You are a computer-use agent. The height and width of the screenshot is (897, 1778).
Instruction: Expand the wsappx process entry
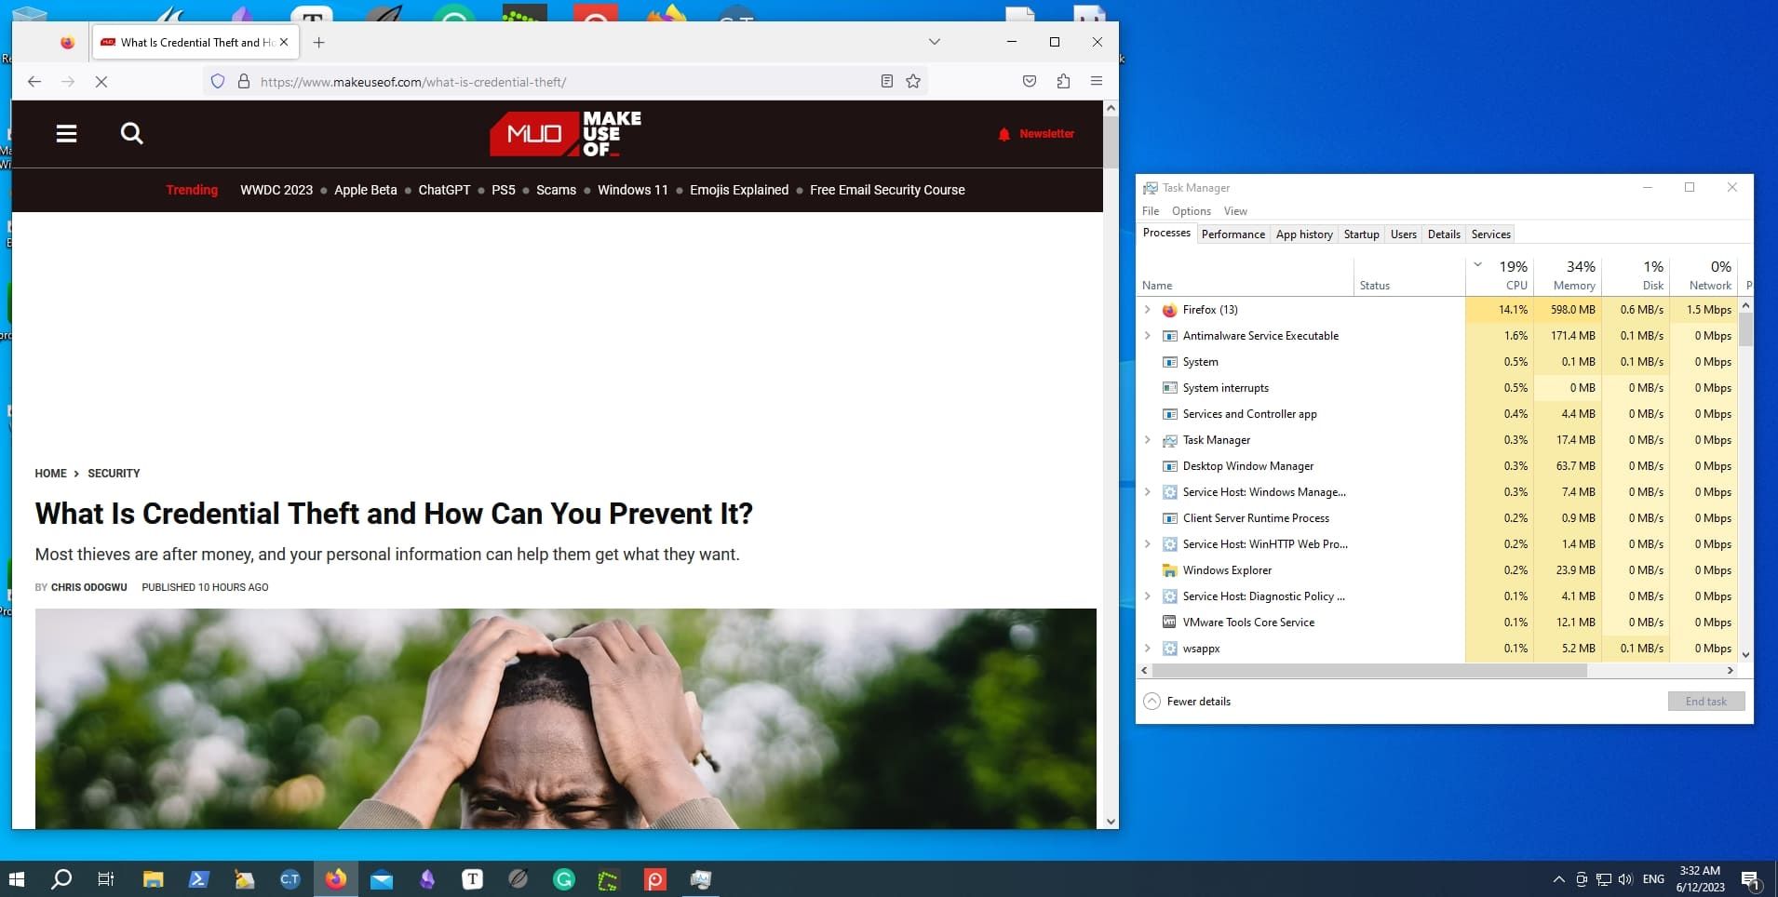(x=1147, y=649)
